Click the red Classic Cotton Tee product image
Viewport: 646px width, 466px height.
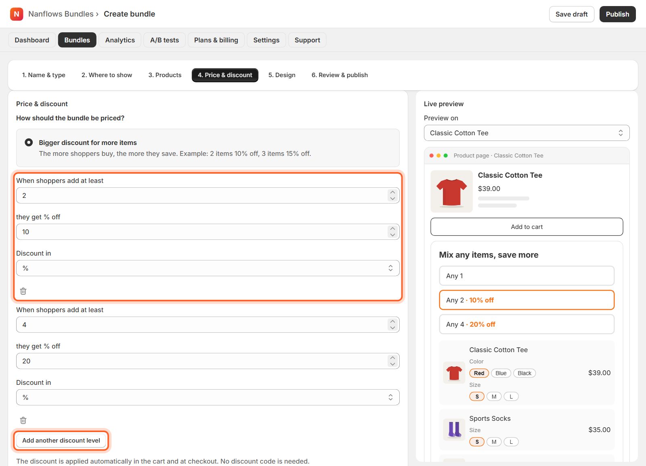pos(451,191)
